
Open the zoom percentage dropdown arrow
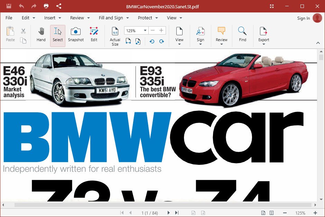pos(145,30)
